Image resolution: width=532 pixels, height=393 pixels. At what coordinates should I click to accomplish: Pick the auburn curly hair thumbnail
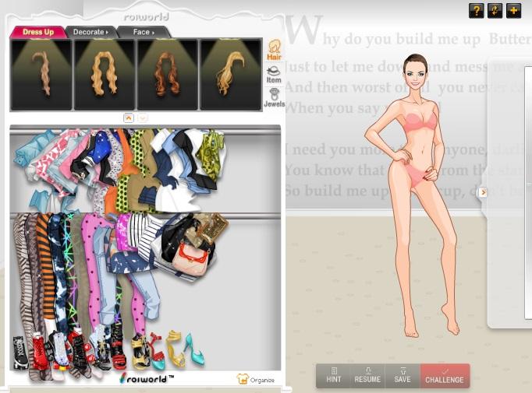click(168, 75)
